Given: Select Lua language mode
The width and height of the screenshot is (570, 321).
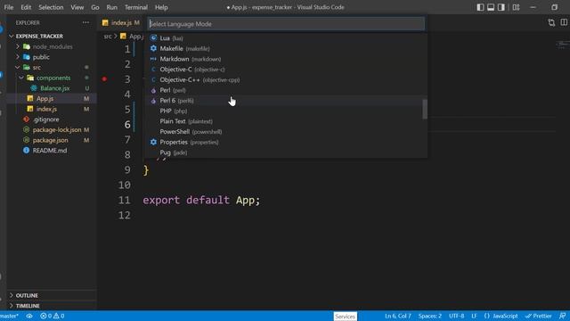Looking at the screenshot, I should tap(285, 37).
